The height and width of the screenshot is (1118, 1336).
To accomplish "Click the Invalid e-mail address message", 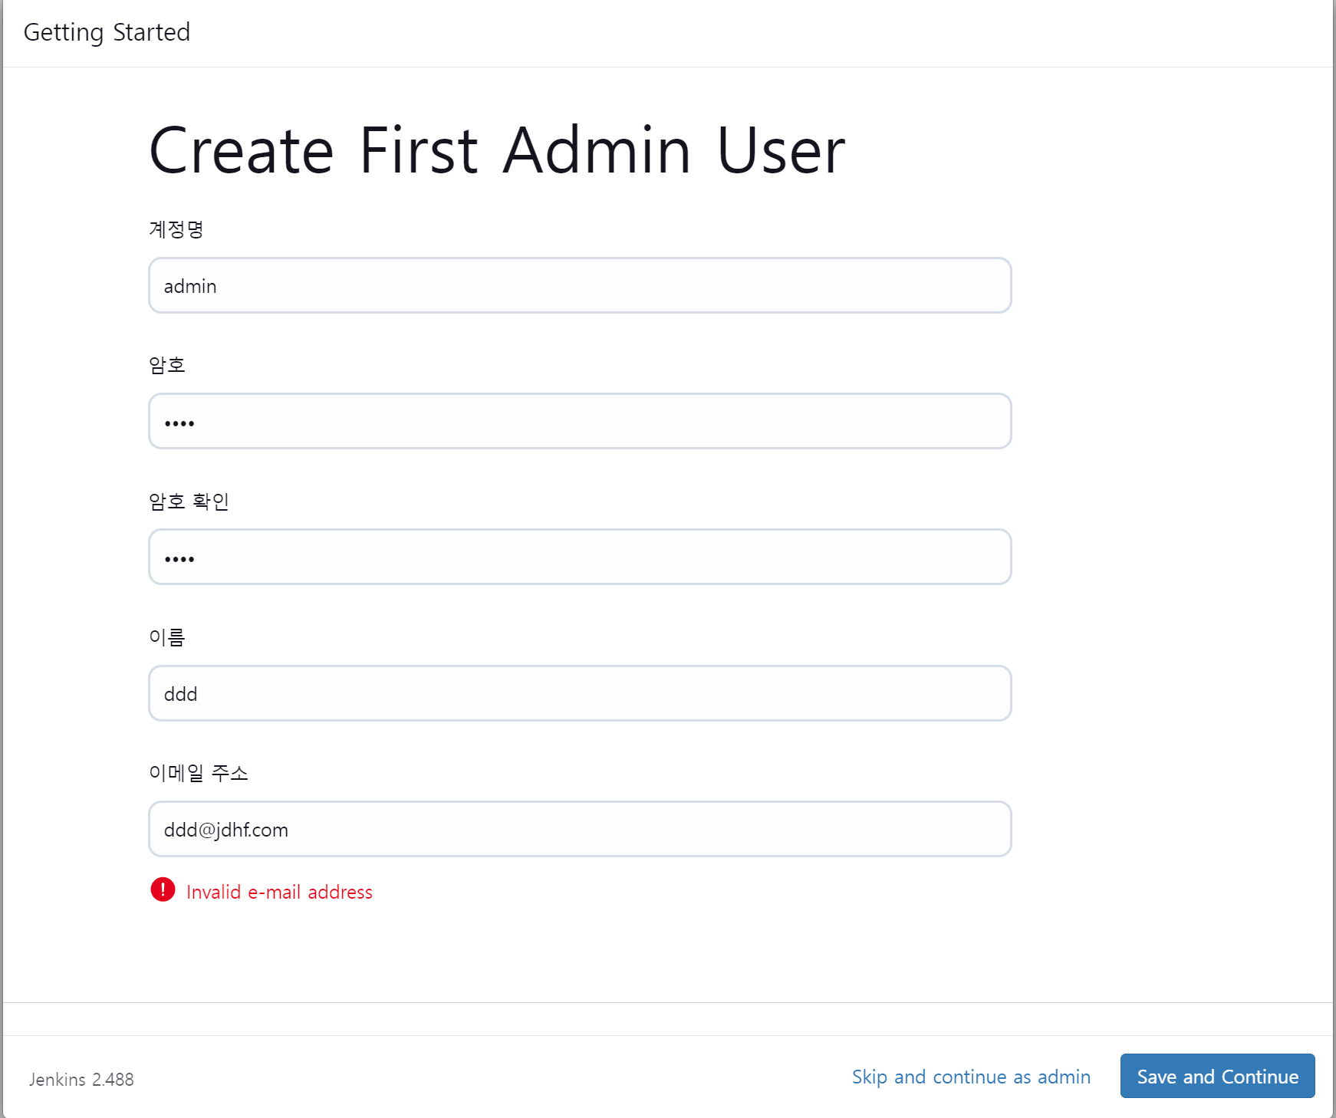I will (x=279, y=892).
